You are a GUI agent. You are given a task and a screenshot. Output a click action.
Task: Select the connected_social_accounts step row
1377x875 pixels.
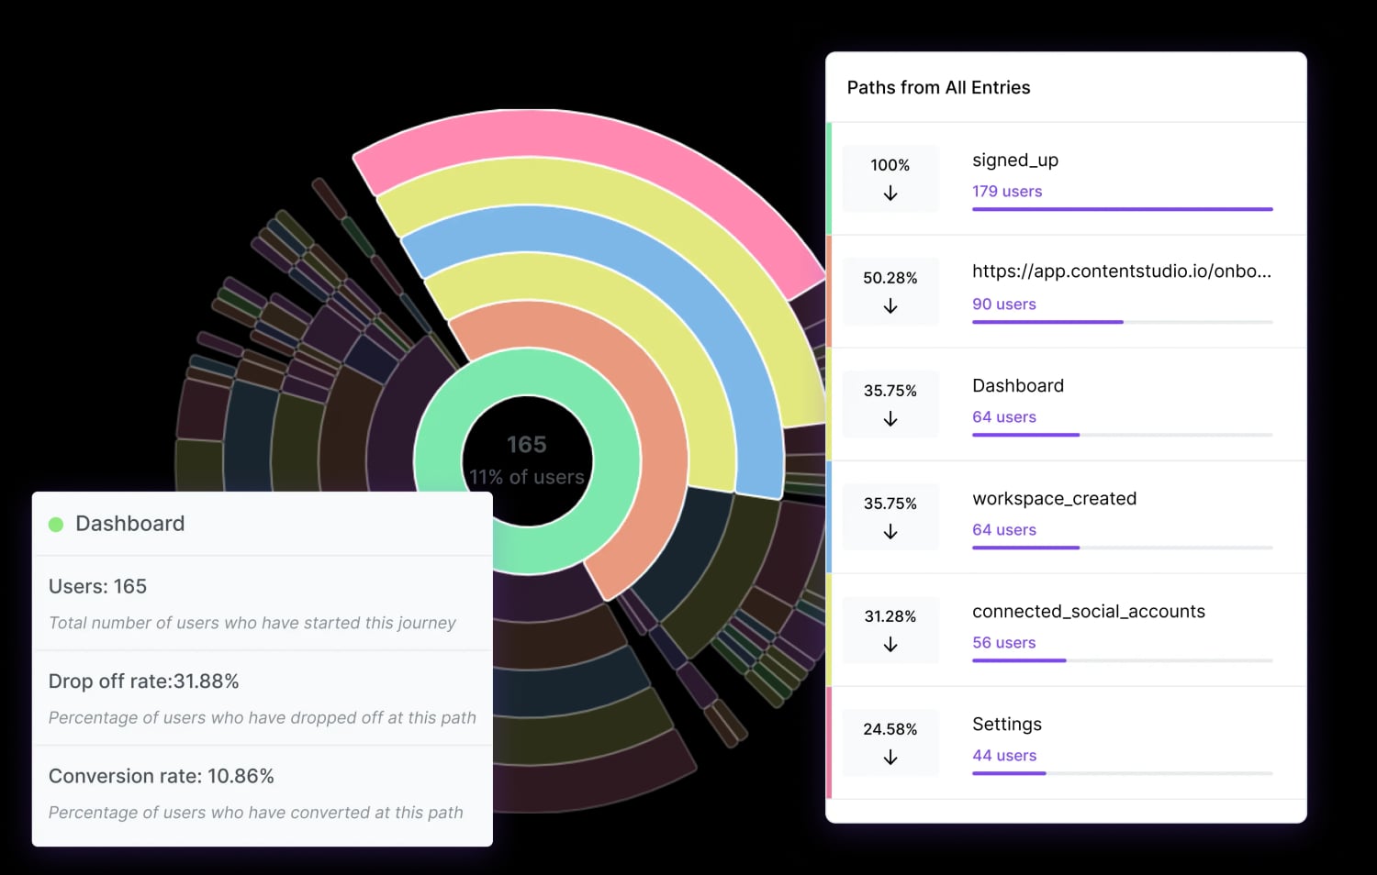pyautogui.click(x=1089, y=611)
